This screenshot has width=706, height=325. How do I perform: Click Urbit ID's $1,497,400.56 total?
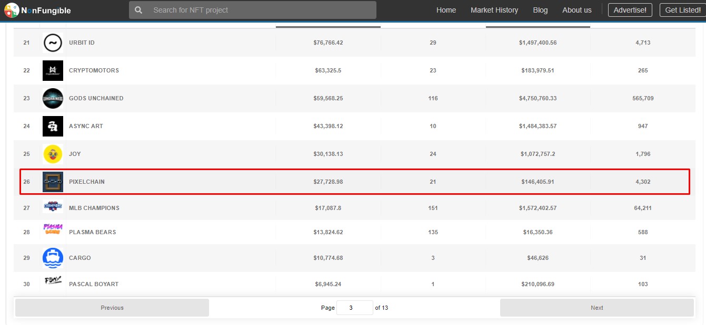click(x=538, y=43)
